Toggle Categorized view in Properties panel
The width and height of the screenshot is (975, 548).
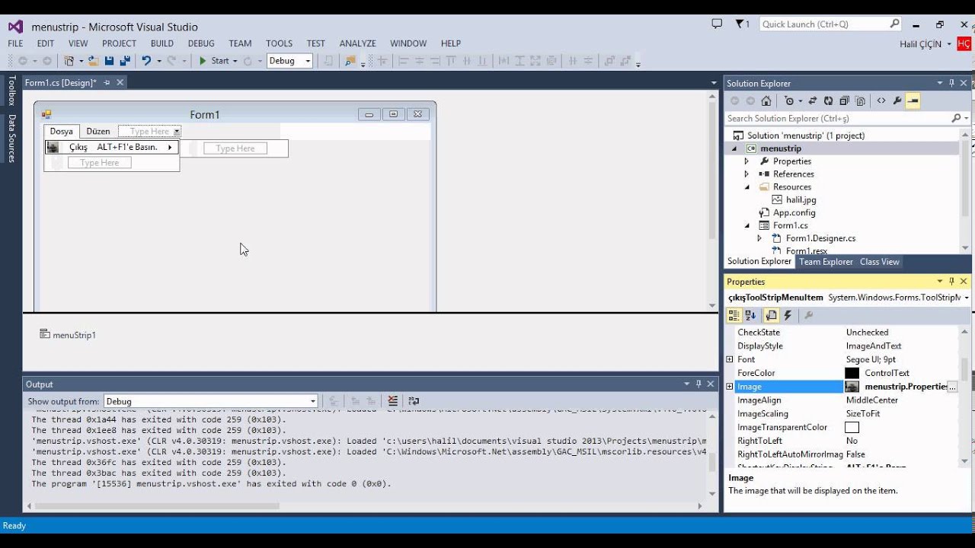coord(734,315)
